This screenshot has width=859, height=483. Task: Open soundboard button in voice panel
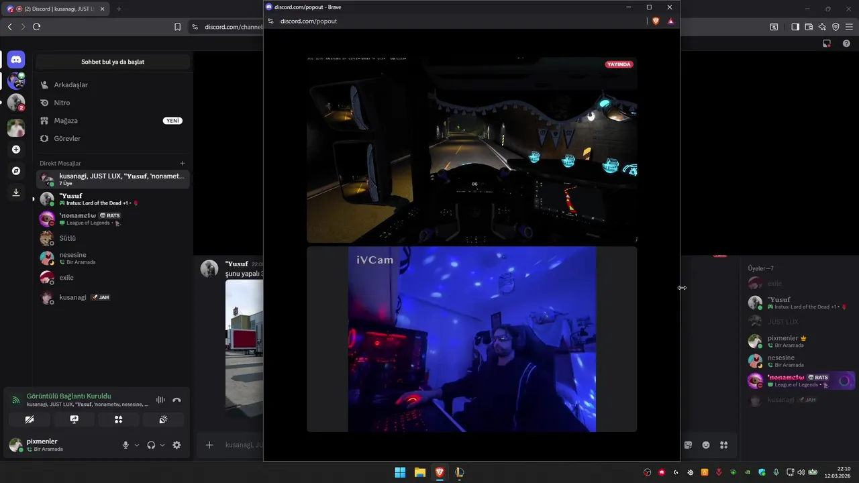(163, 419)
